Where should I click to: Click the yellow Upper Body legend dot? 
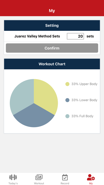pyautogui.click(x=67, y=84)
